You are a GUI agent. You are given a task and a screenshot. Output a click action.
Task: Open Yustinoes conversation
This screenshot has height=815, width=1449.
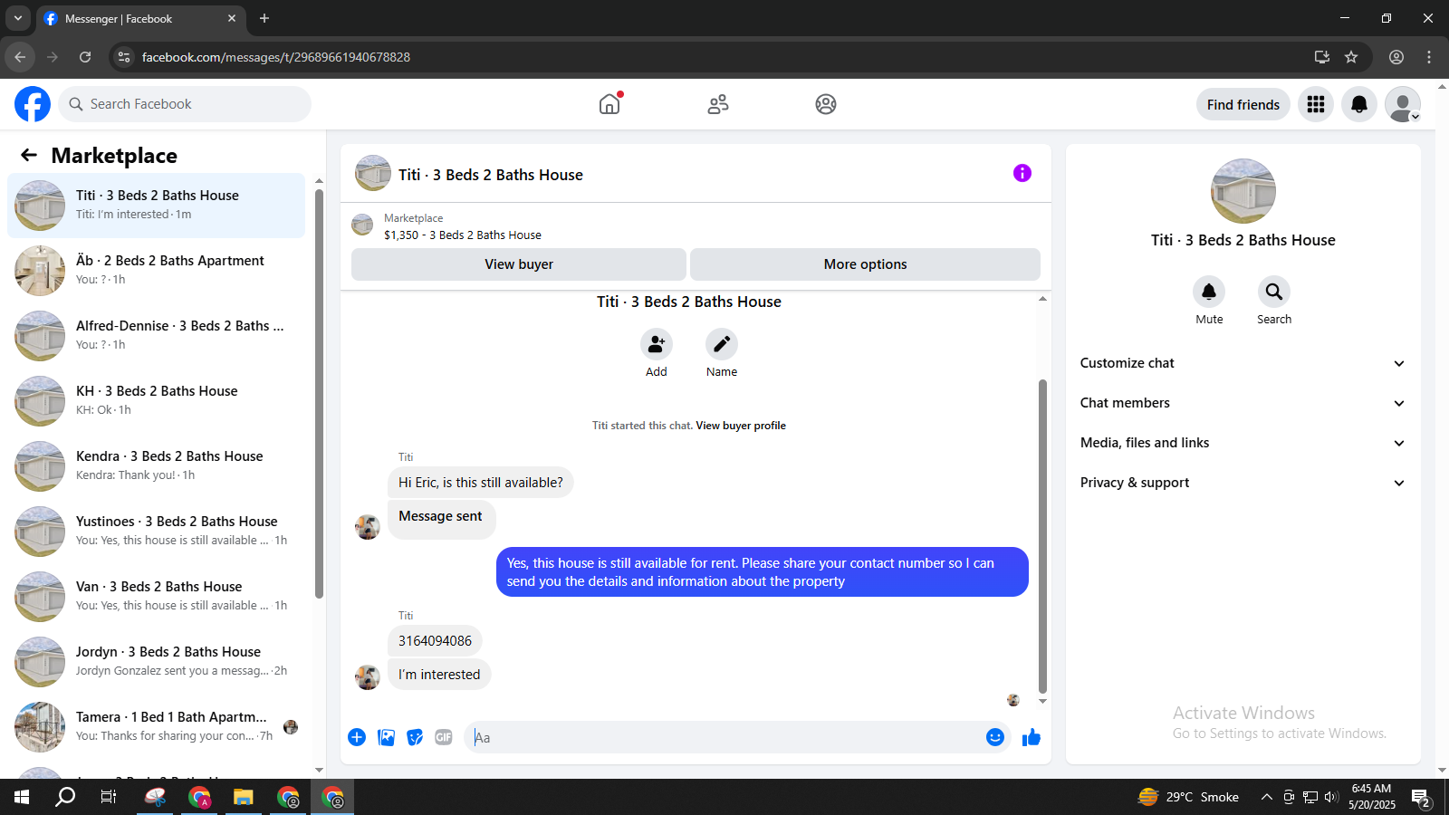click(157, 532)
